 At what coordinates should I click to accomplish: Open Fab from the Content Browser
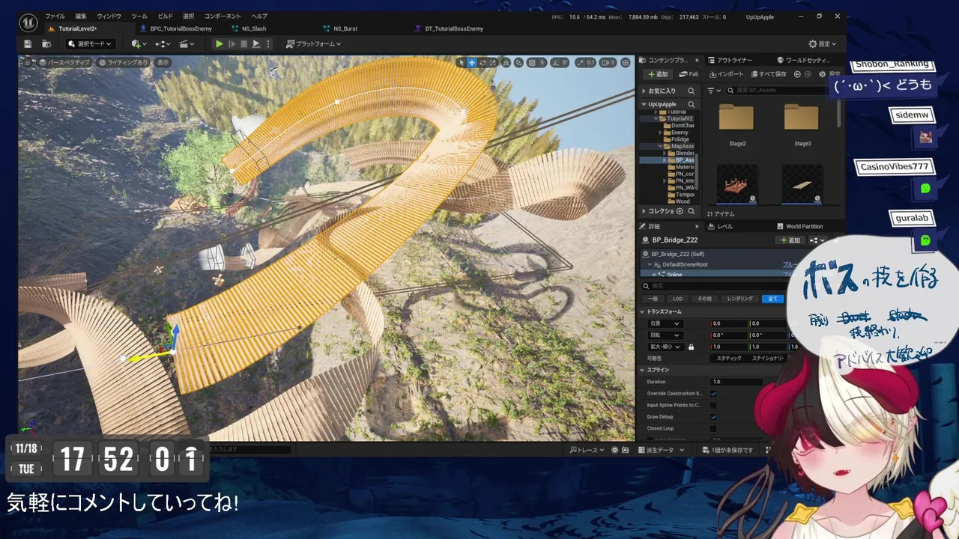tap(689, 74)
